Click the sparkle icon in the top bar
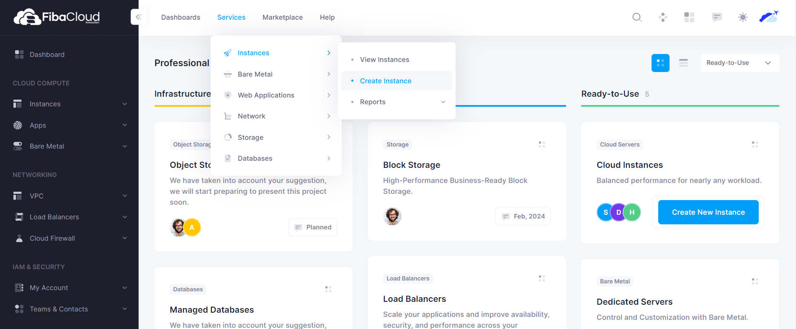Viewport: 796px width, 329px height. coord(663,17)
